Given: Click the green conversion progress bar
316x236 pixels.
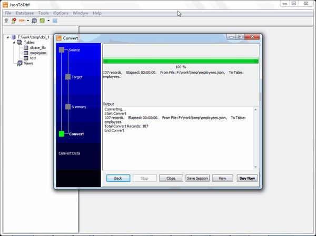Looking at the screenshot, I should click(x=180, y=61).
